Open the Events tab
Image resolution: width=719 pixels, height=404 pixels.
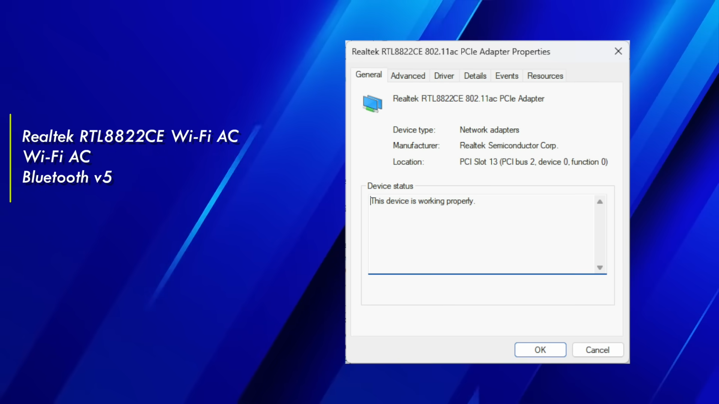507,76
